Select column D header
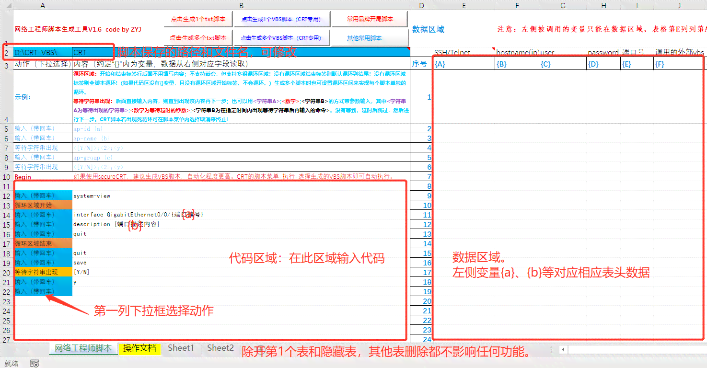This screenshot has height=368, width=707. point(421,5)
